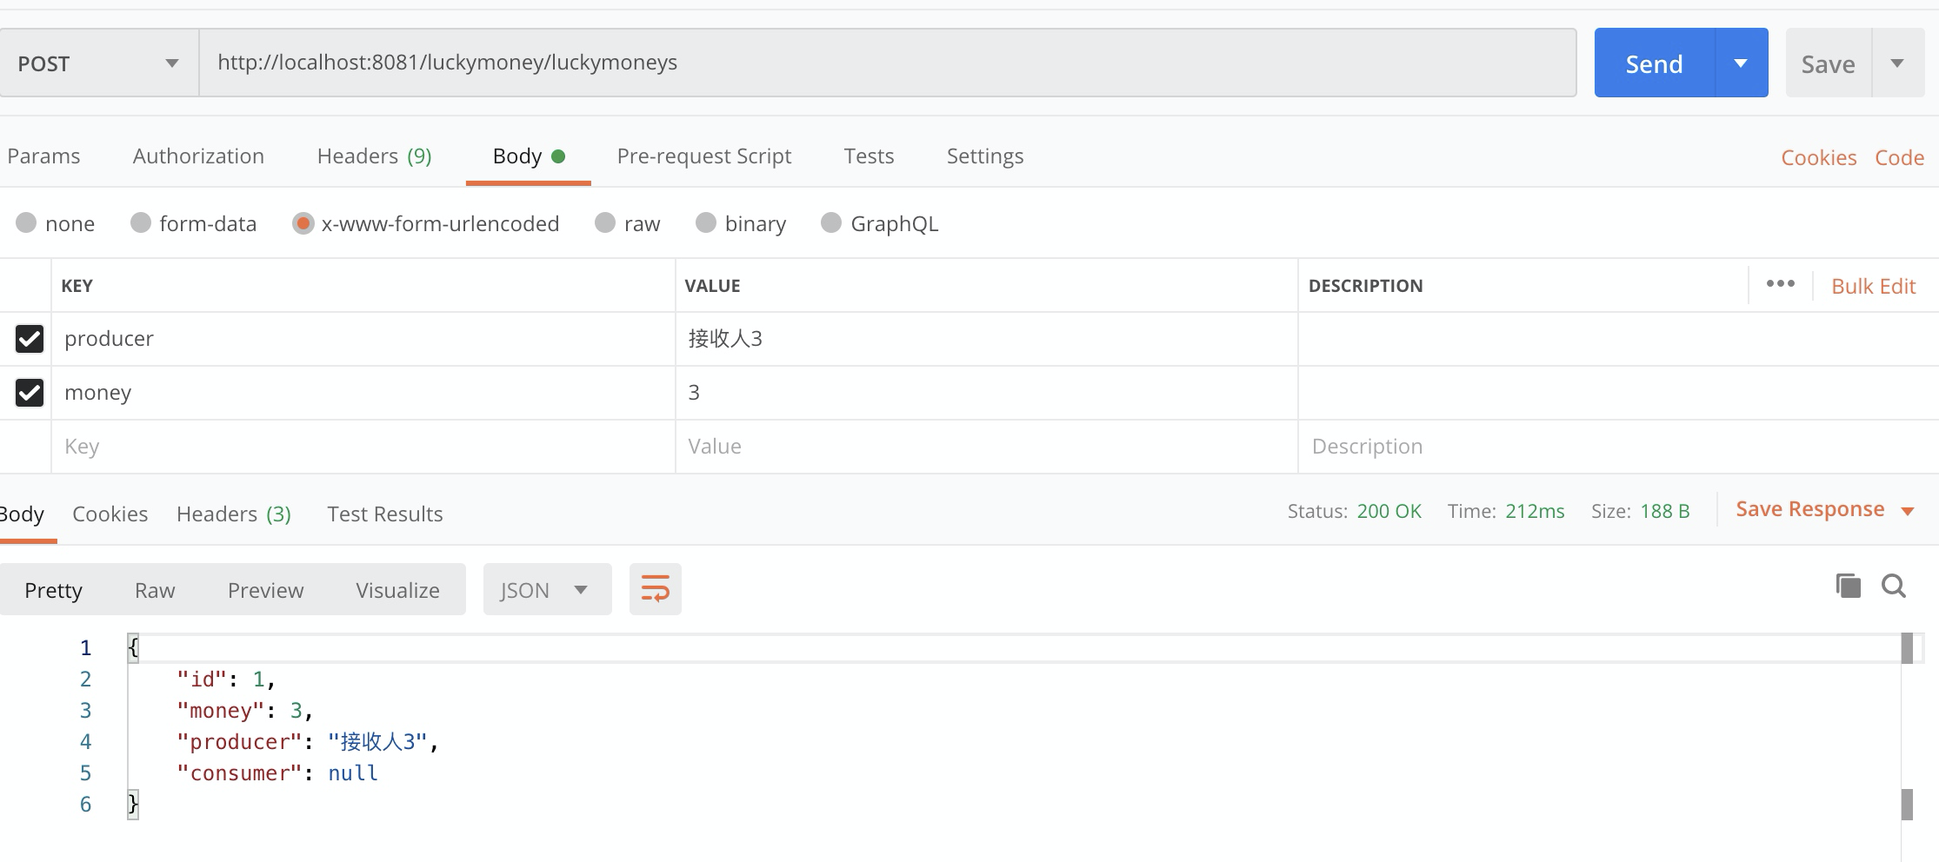Click the "id": 1 response line

(226, 680)
